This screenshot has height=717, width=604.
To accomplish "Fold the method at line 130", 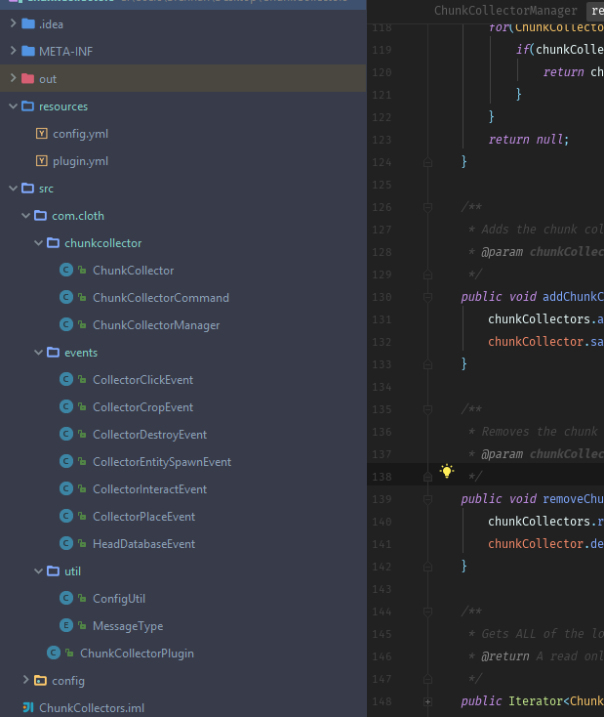I will tap(427, 297).
